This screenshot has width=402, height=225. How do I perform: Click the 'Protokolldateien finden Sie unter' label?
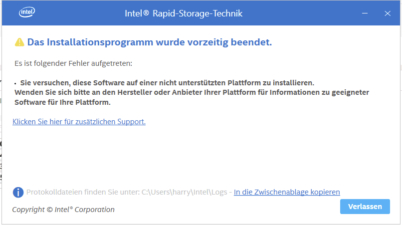(x=83, y=192)
